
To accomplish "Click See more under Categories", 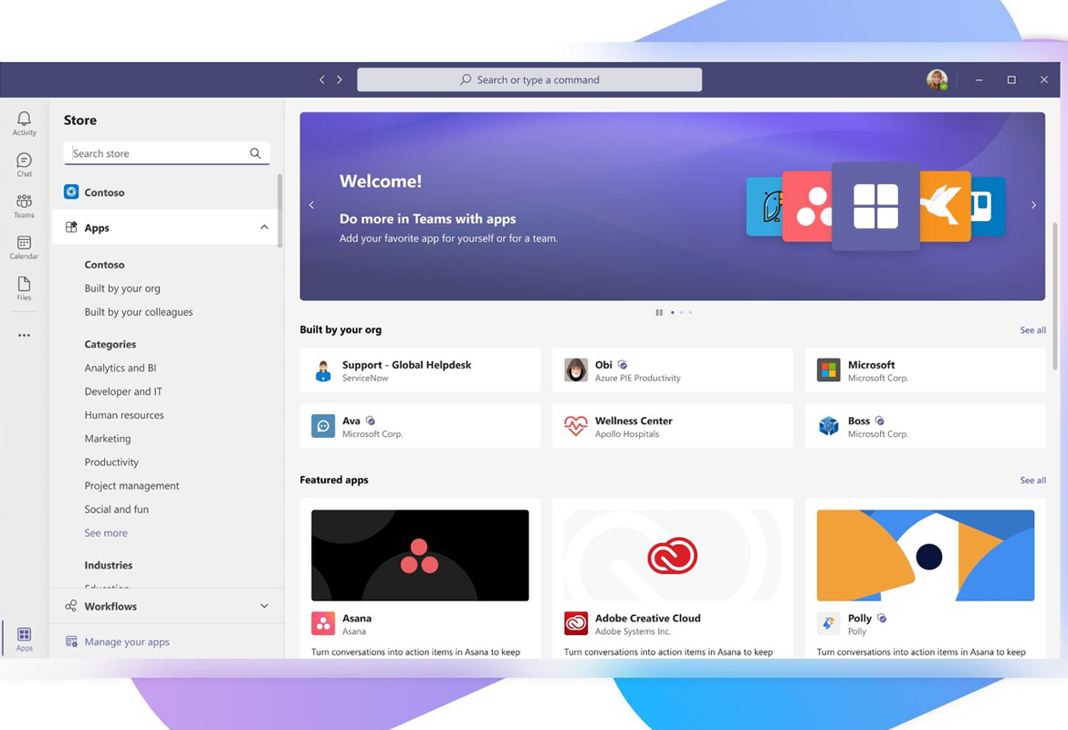I will [x=106, y=533].
